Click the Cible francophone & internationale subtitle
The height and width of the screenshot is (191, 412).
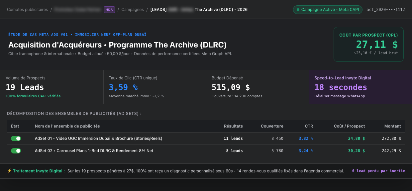click(120, 53)
